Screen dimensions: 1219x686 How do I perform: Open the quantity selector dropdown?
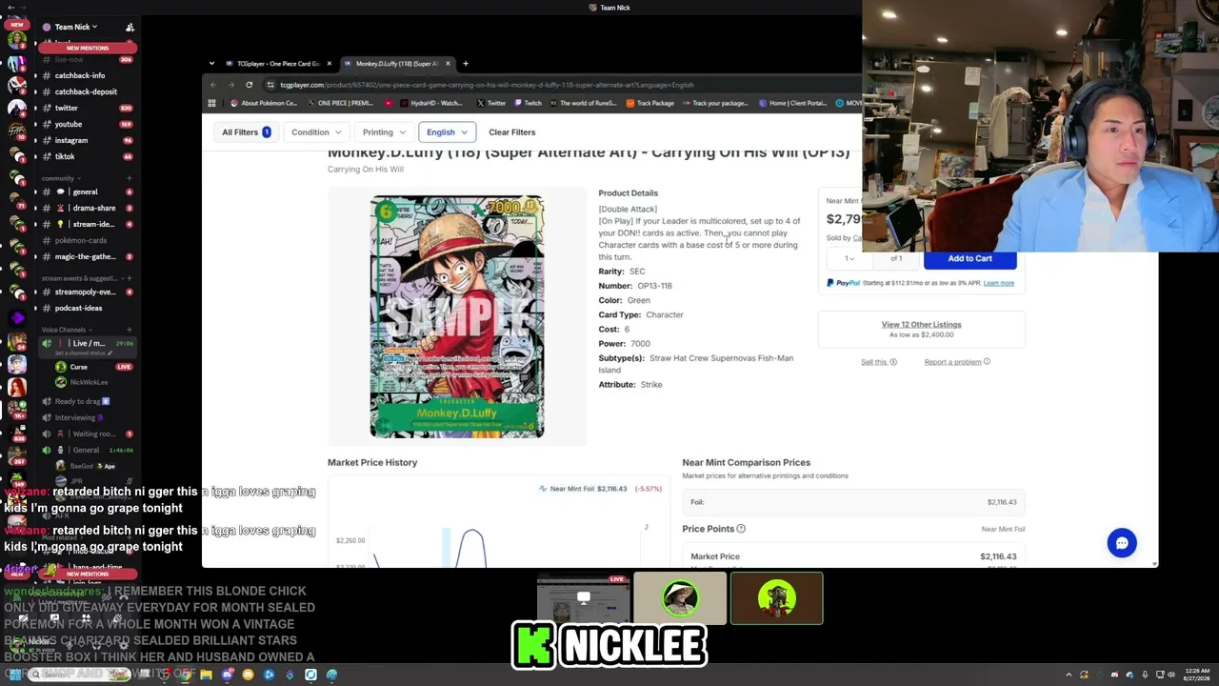point(849,258)
